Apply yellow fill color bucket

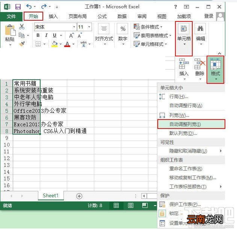[x=54, y=44]
